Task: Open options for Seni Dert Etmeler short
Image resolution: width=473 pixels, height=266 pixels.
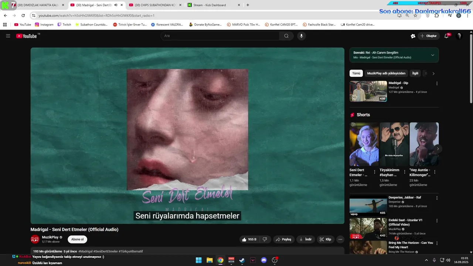Action: (375, 172)
